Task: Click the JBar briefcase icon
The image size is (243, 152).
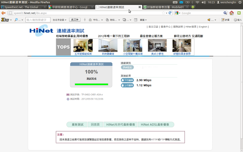Action: 107,20
